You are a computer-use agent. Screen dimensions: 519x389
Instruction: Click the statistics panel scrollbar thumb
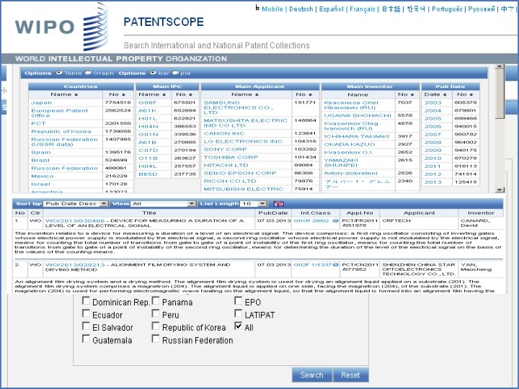click(500, 94)
